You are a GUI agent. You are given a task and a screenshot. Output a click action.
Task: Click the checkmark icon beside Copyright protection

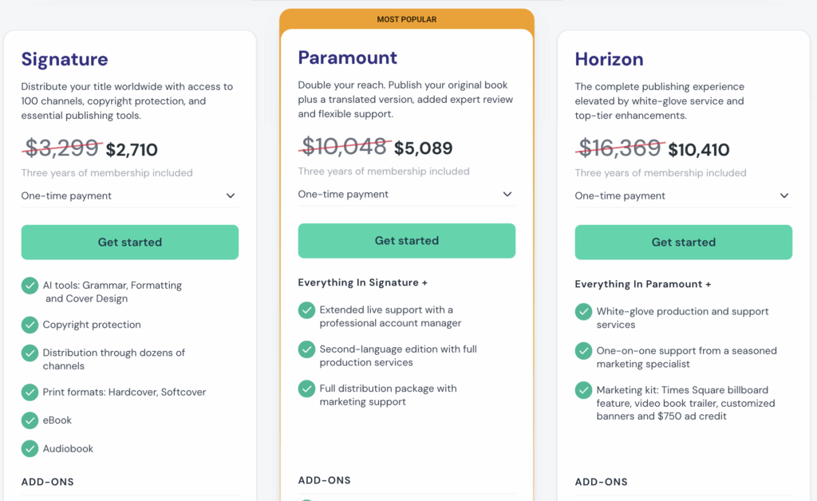(30, 325)
